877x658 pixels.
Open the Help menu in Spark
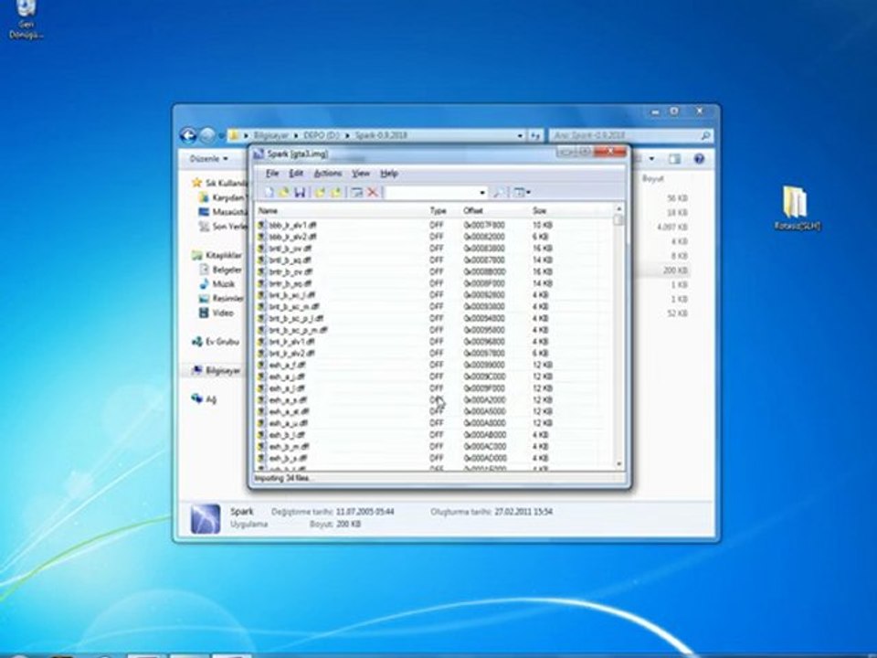(x=389, y=174)
